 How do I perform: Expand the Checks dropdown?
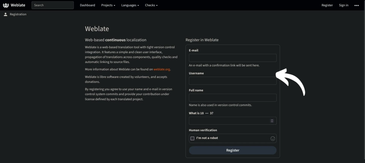coord(151,5)
